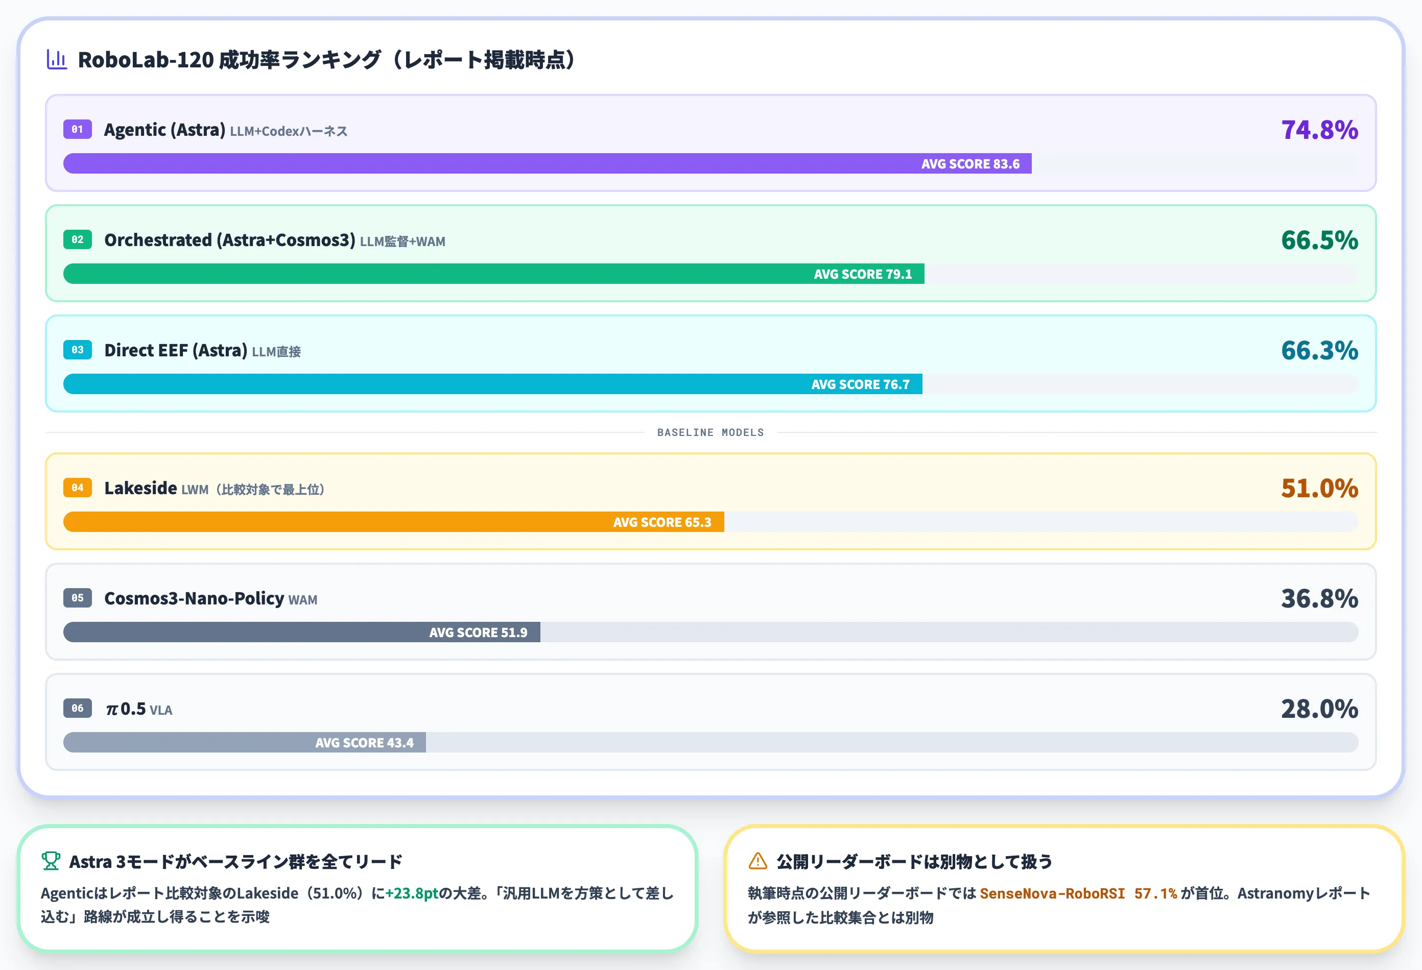Click the purple AVG SCORE 83.6 bar
Image resolution: width=1422 pixels, height=970 pixels.
[547, 163]
